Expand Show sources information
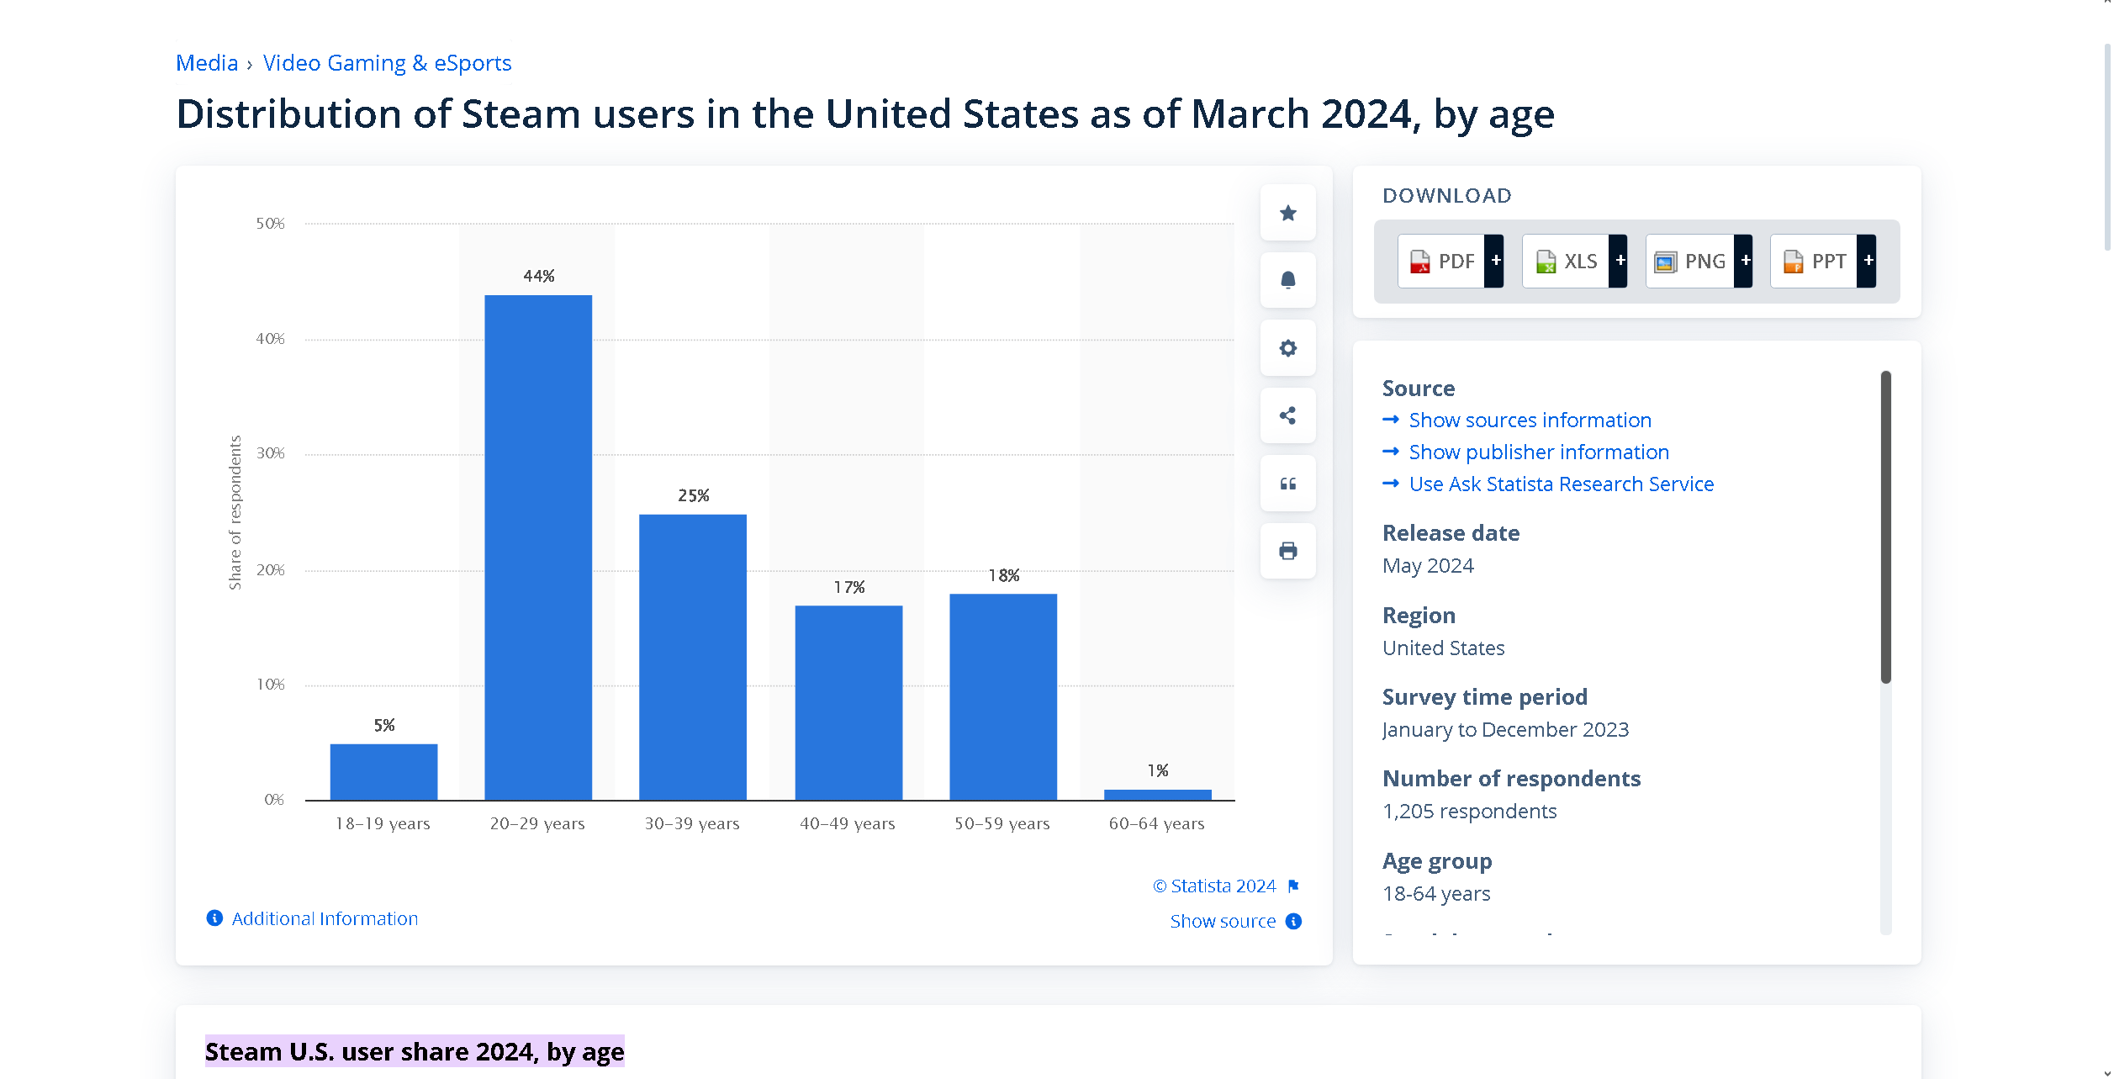Image resolution: width=2114 pixels, height=1079 pixels. (x=1530, y=420)
